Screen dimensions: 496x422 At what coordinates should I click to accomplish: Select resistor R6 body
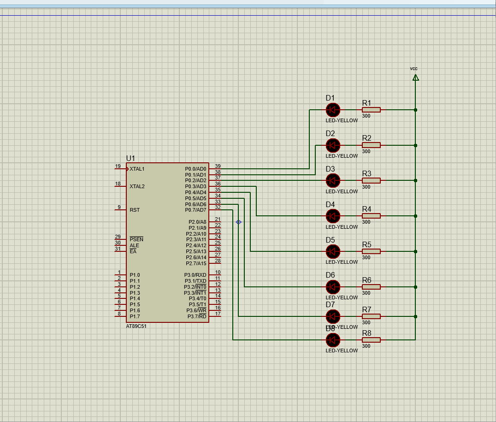[x=371, y=287]
